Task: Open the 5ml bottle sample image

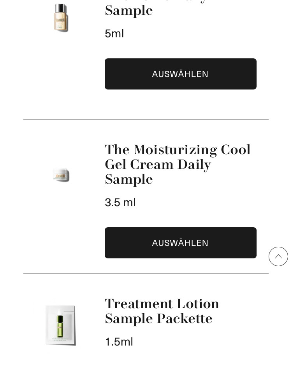Action: pos(61,18)
